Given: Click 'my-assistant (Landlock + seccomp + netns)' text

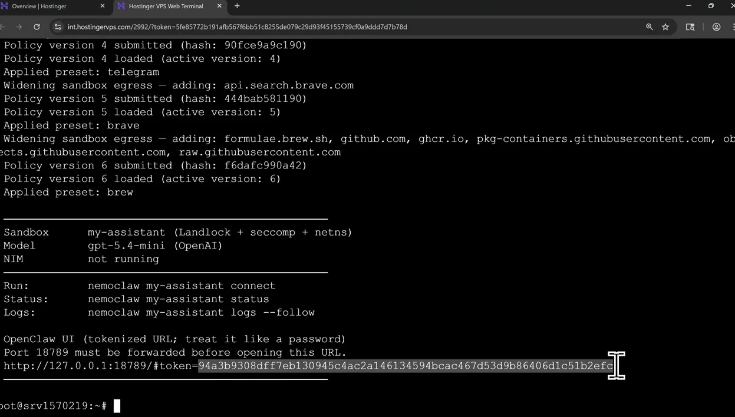Looking at the screenshot, I should coord(220,233).
